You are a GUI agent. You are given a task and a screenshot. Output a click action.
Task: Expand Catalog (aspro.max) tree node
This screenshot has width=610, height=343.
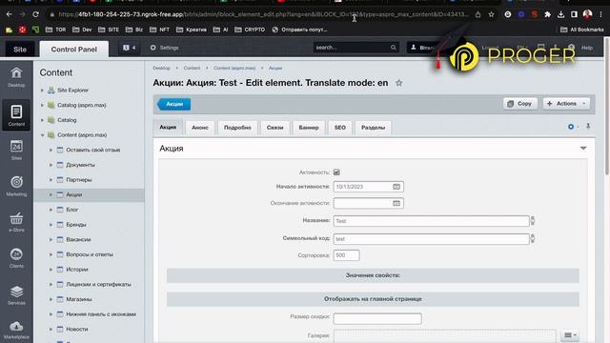pos(42,105)
